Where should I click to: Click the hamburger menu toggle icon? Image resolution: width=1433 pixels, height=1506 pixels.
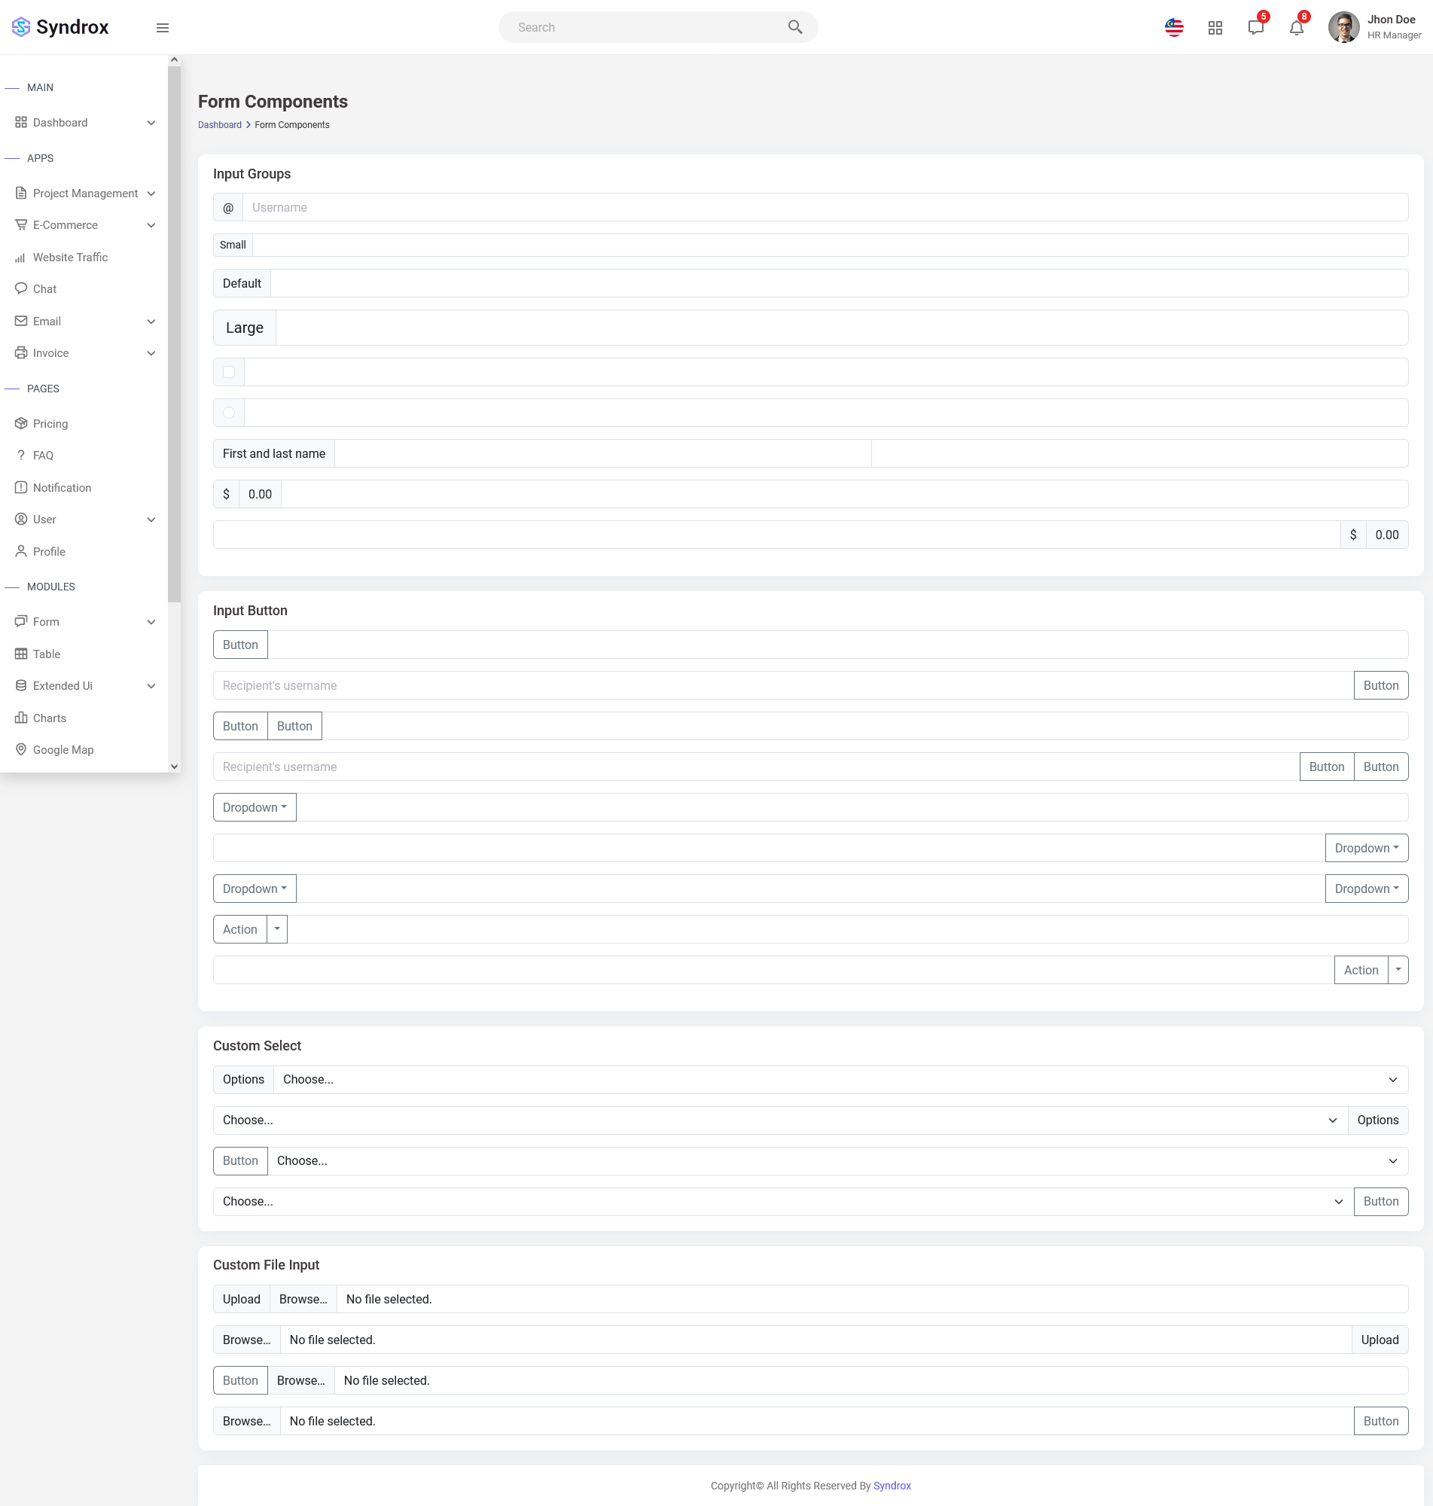click(x=163, y=28)
